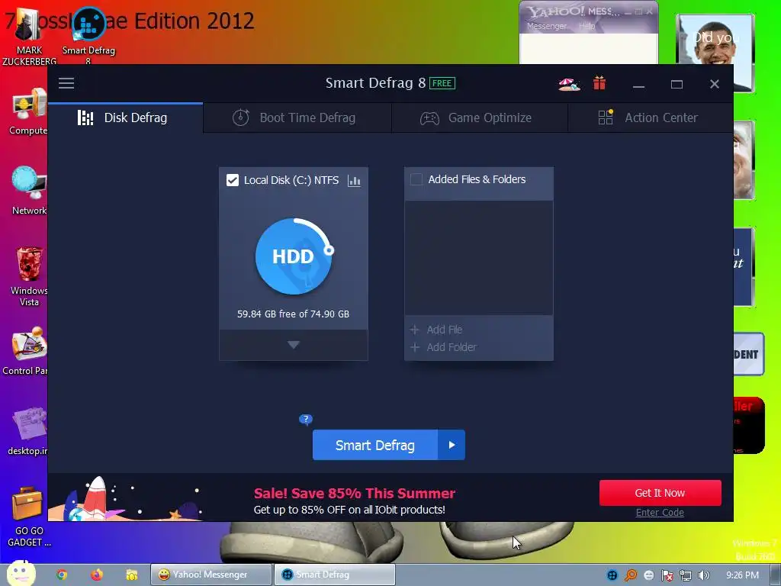781x586 pixels.
Task: Click the Start button smiley orb
Action: point(21,574)
